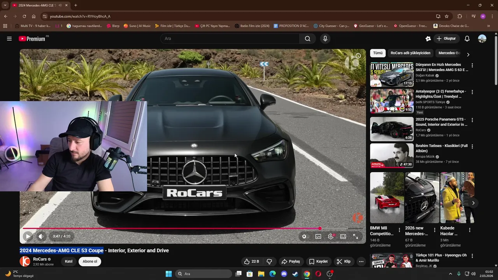The height and width of the screenshot is (280, 498).
Task: Click the search magnifier button
Action: point(308,38)
